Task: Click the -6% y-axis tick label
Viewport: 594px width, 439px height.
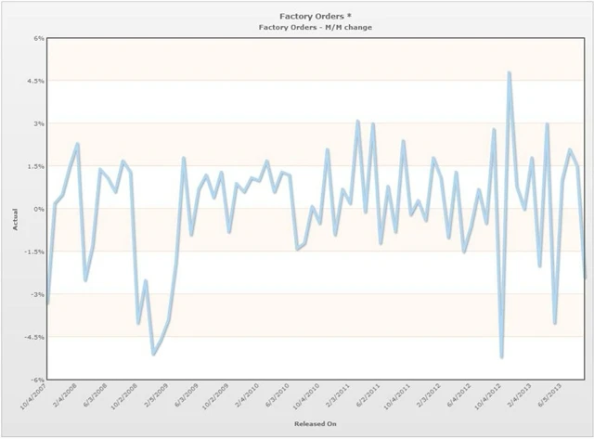Action: [39, 380]
